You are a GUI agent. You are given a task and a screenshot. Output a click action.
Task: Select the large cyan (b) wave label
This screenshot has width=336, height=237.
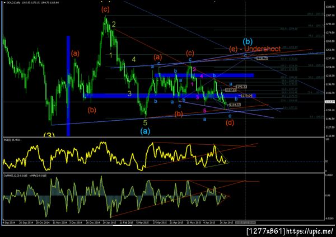click(248, 41)
